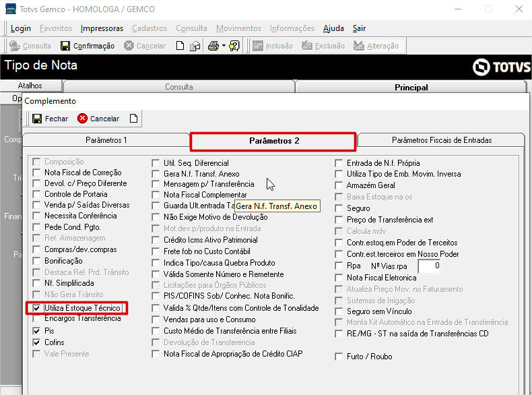
Task: Check Crédito Icms Ativo Patrimonial
Action: tap(156, 240)
